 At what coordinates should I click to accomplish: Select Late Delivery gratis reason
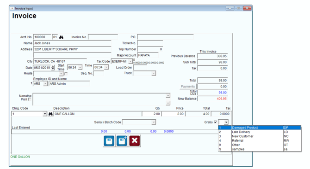click(x=260, y=132)
